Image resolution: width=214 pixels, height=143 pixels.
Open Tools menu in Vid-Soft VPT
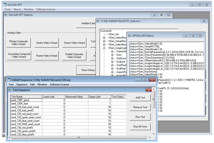[7, 9]
